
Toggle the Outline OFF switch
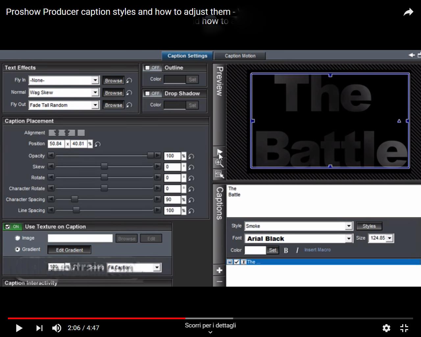coord(152,67)
